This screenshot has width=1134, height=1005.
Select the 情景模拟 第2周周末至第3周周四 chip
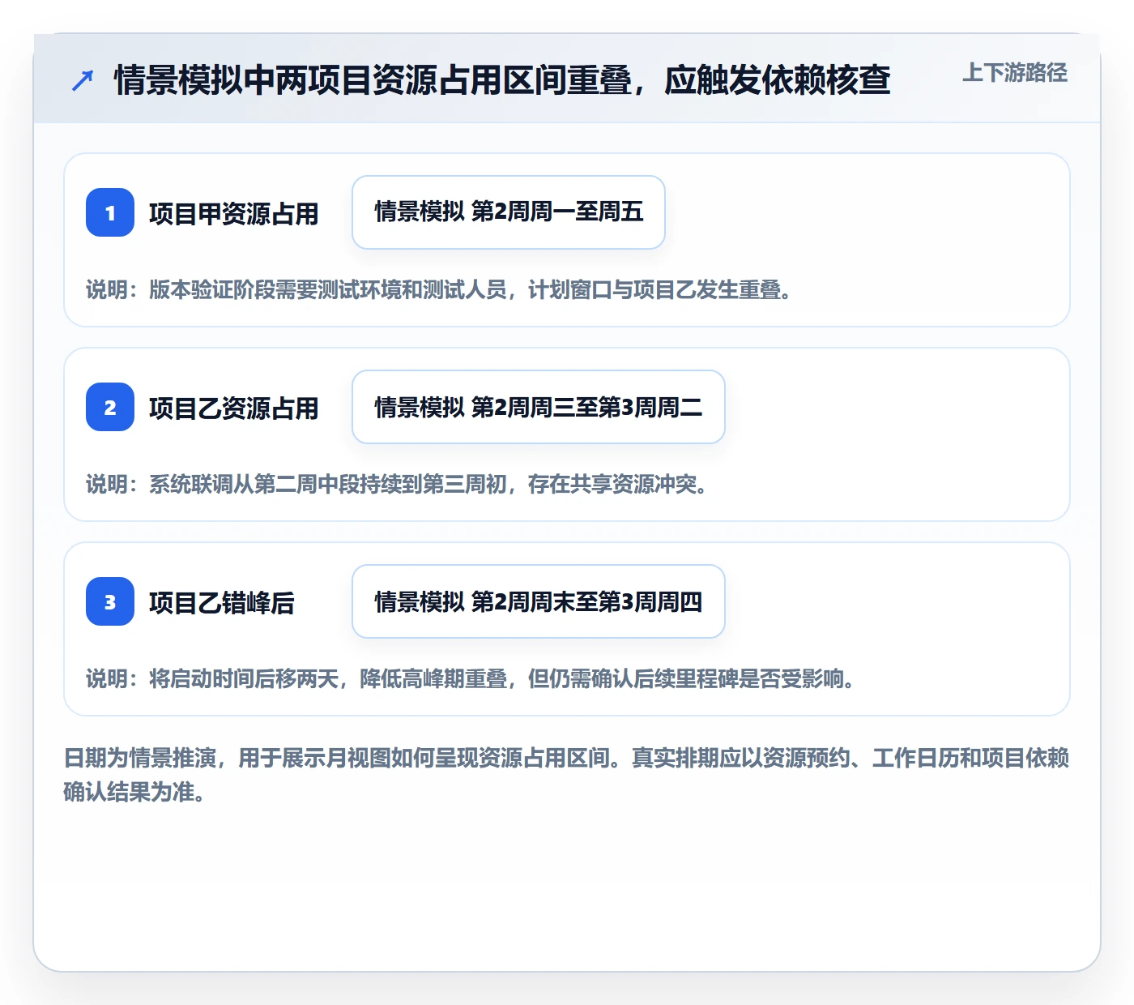click(539, 601)
